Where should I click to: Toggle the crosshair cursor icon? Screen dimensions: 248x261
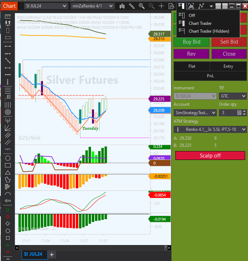[161, 6]
